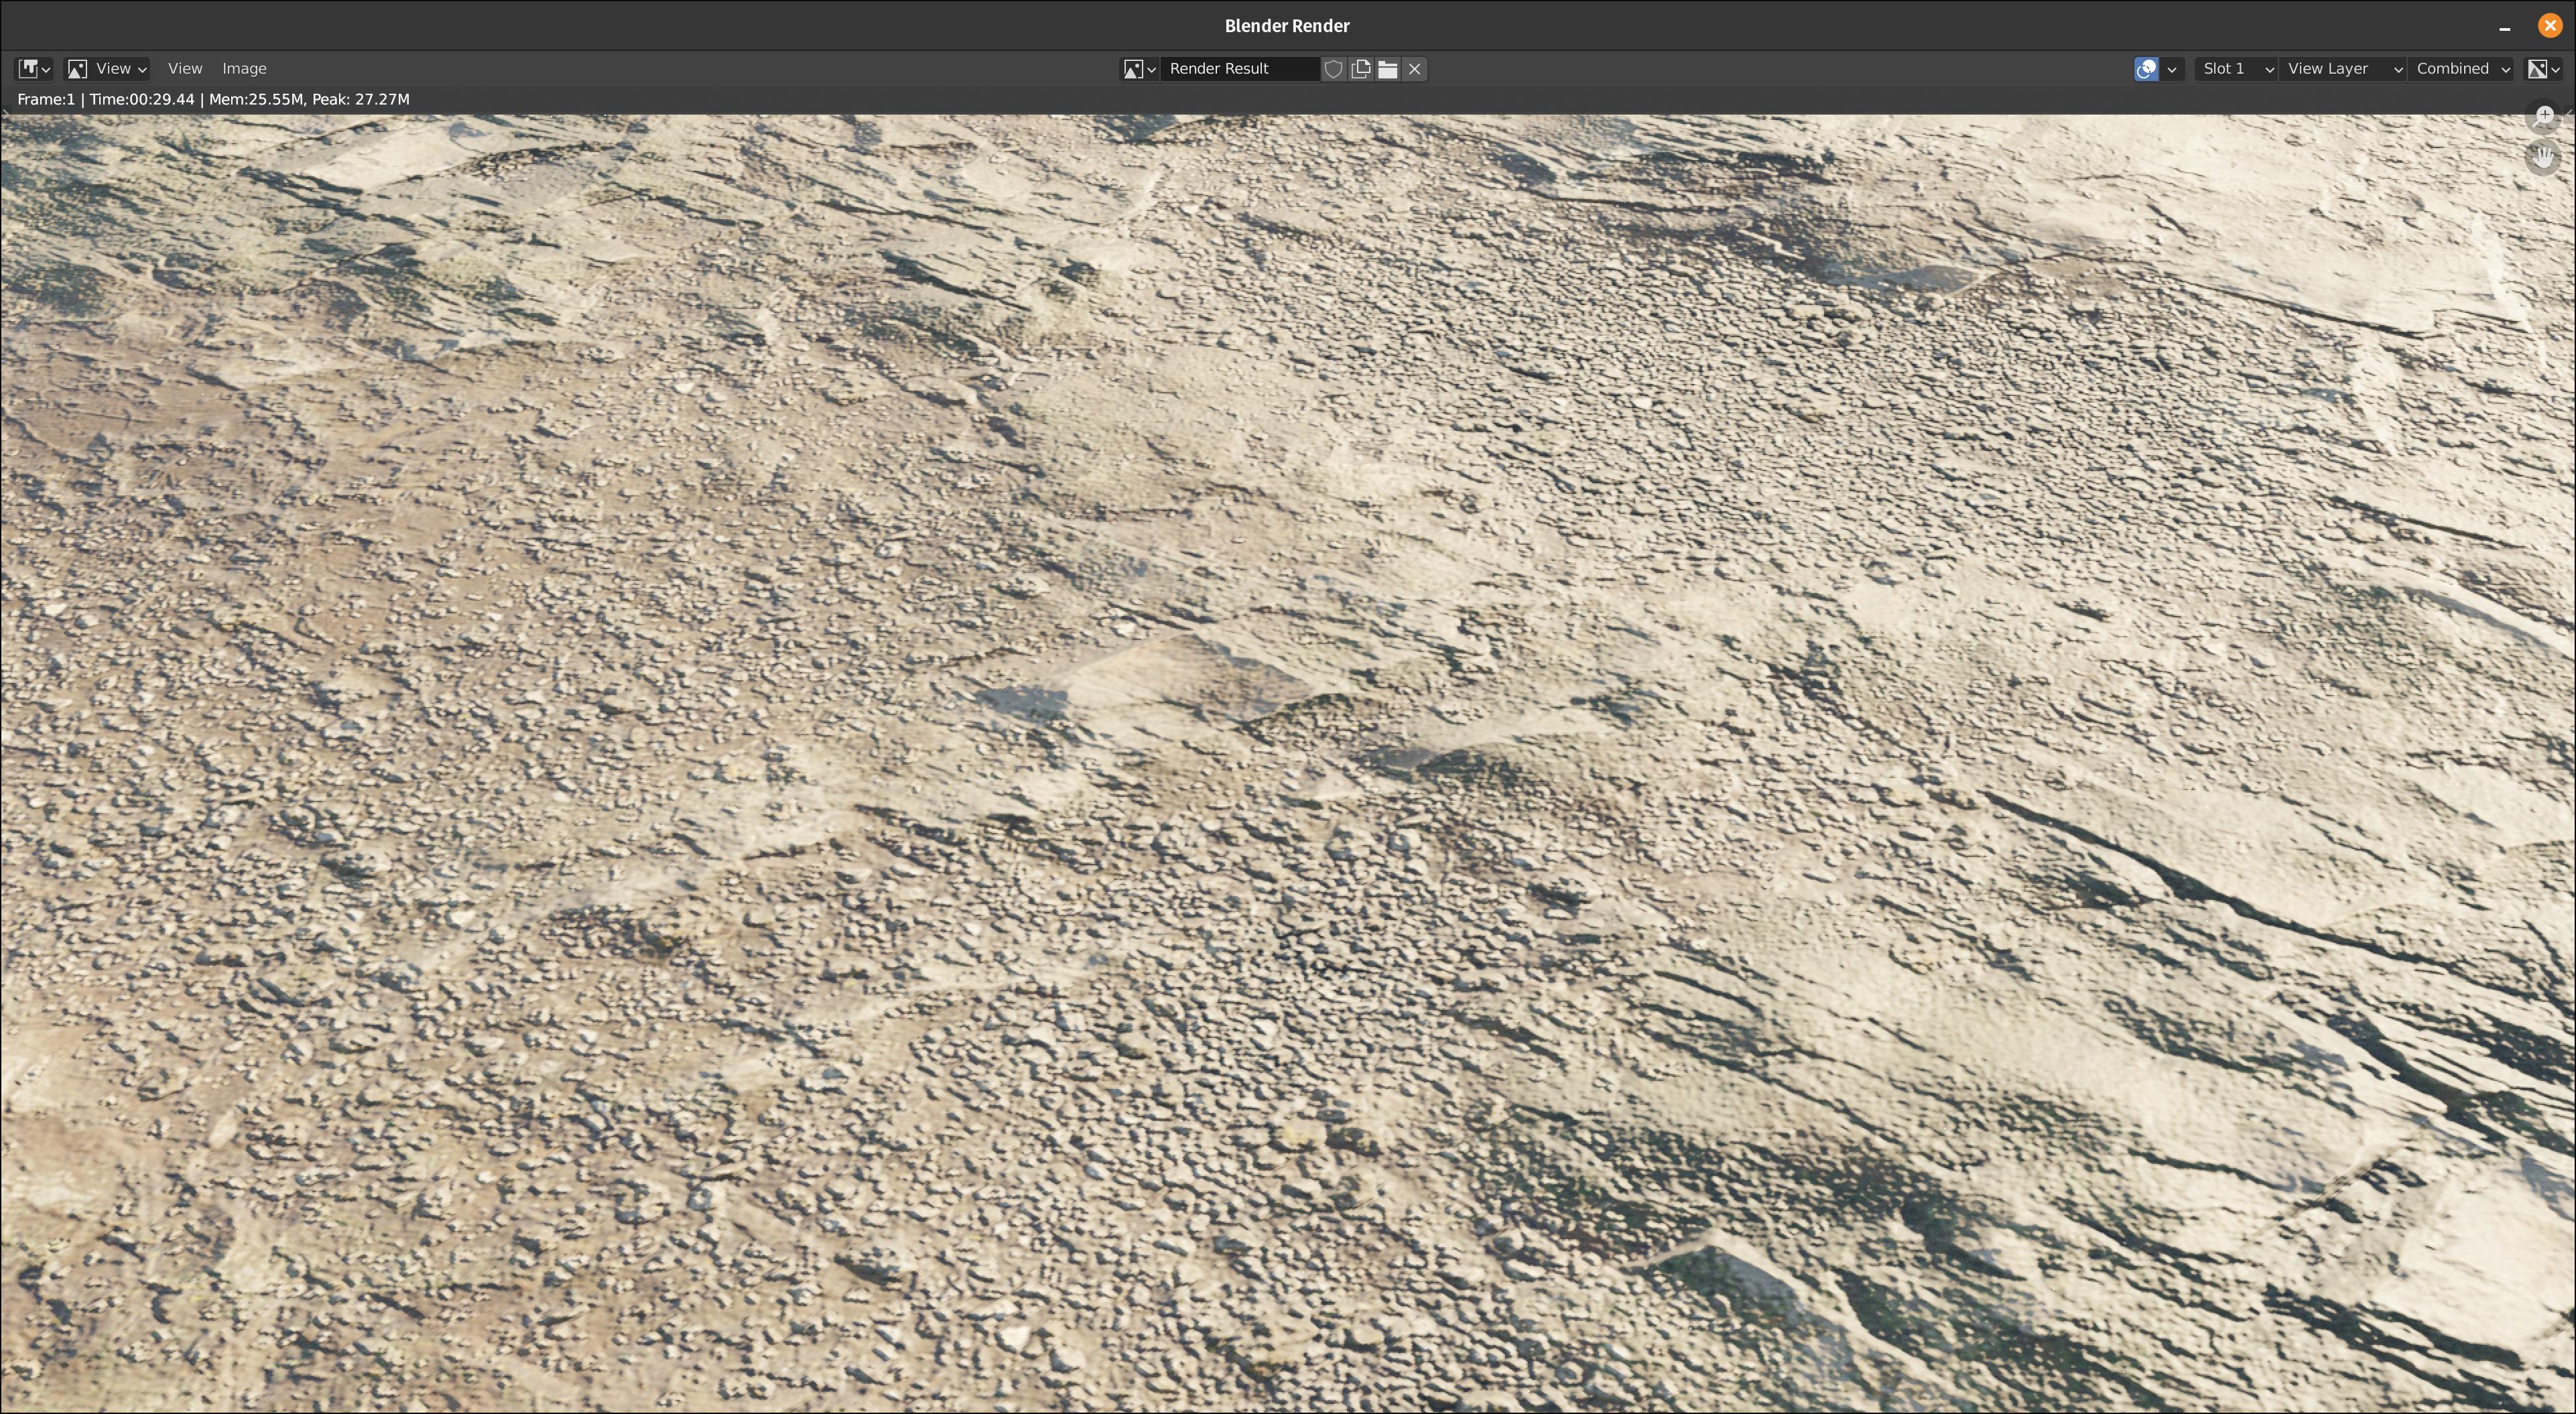Viewport: 2576px width, 1414px height.
Task: Open the display channels selector
Action: tap(2543, 68)
